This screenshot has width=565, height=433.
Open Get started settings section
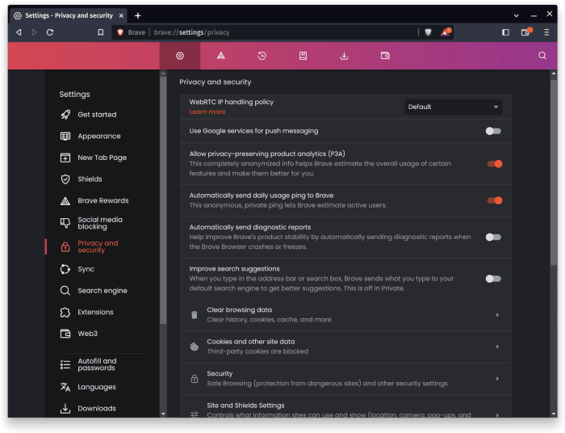(98, 115)
